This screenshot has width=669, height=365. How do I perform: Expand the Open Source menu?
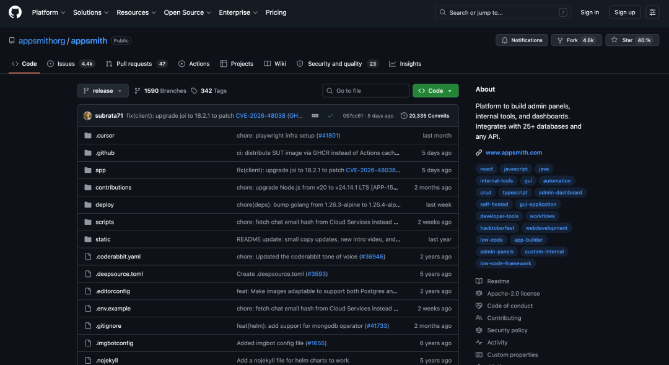click(187, 12)
